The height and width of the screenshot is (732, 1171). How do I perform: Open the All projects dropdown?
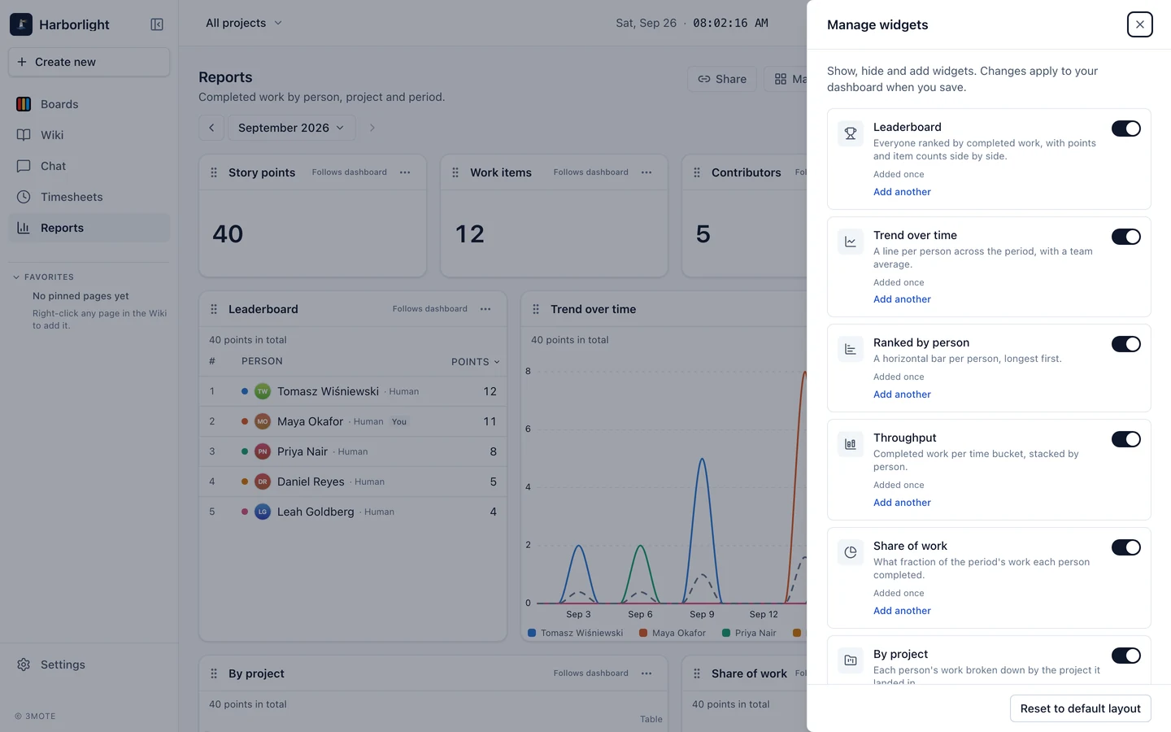(x=244, y=23)
